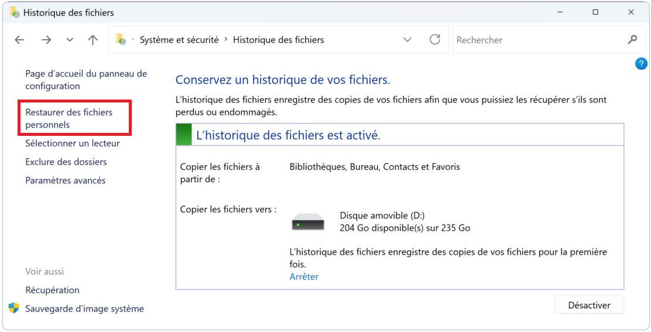
Task: Open help with the blue question mark
Action: pos(641,63)
